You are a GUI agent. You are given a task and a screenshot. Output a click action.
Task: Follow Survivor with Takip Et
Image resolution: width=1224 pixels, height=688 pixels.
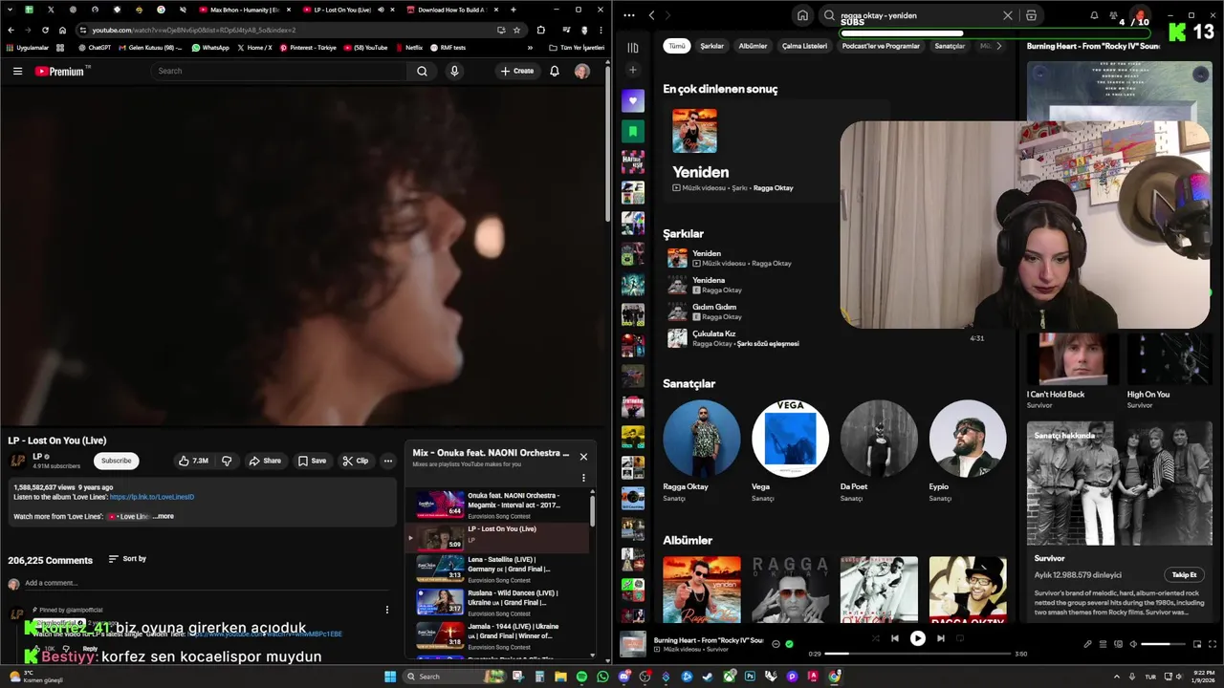coord(1184,574)
